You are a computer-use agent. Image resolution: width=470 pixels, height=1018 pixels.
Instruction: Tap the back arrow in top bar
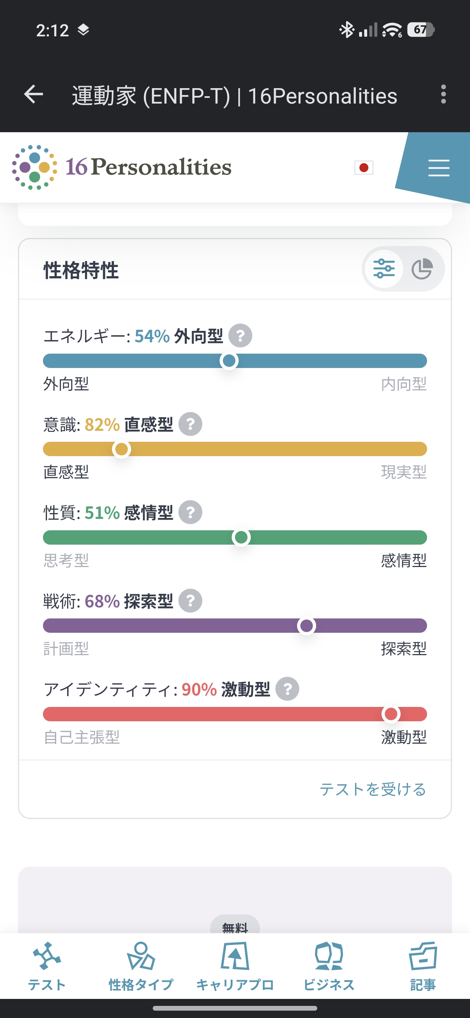pyautogui.click(x=34, y=95)
